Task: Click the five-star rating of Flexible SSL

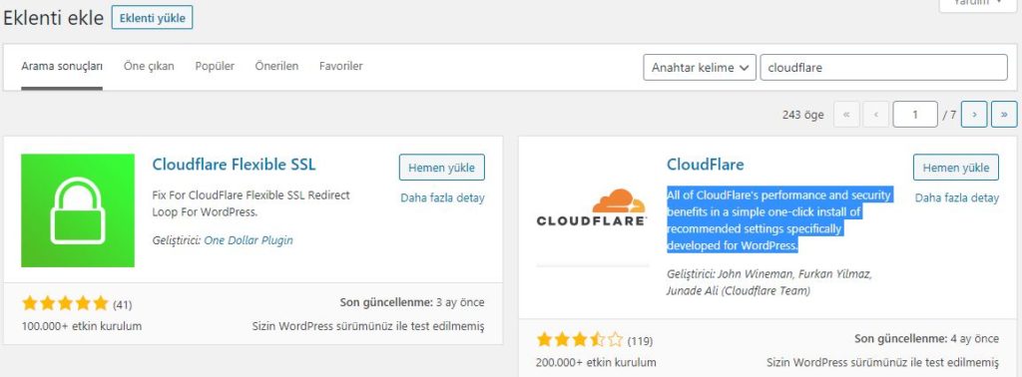Action: tap(65, 303)
